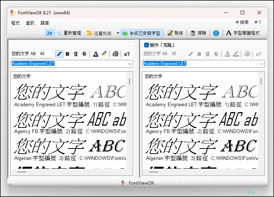Click the right pane highlight color icon
Image resolution: width=274 pixels, height=197 pixels.
coord(236,54)
